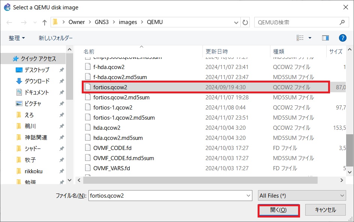Viewport: 354px width, 222px height.
Task: Sort by the 名前 column header
Action: (x=89, y=52)
